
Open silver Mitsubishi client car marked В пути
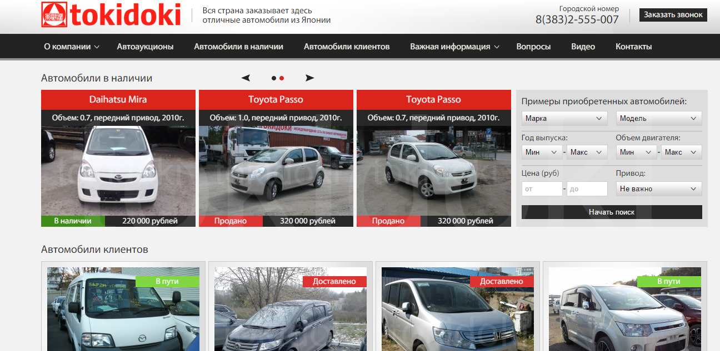[625, 309]
